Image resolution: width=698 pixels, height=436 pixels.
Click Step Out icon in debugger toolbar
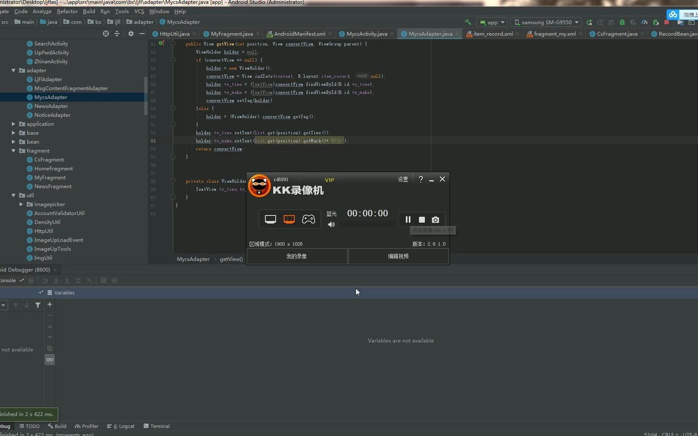[78, 280]
